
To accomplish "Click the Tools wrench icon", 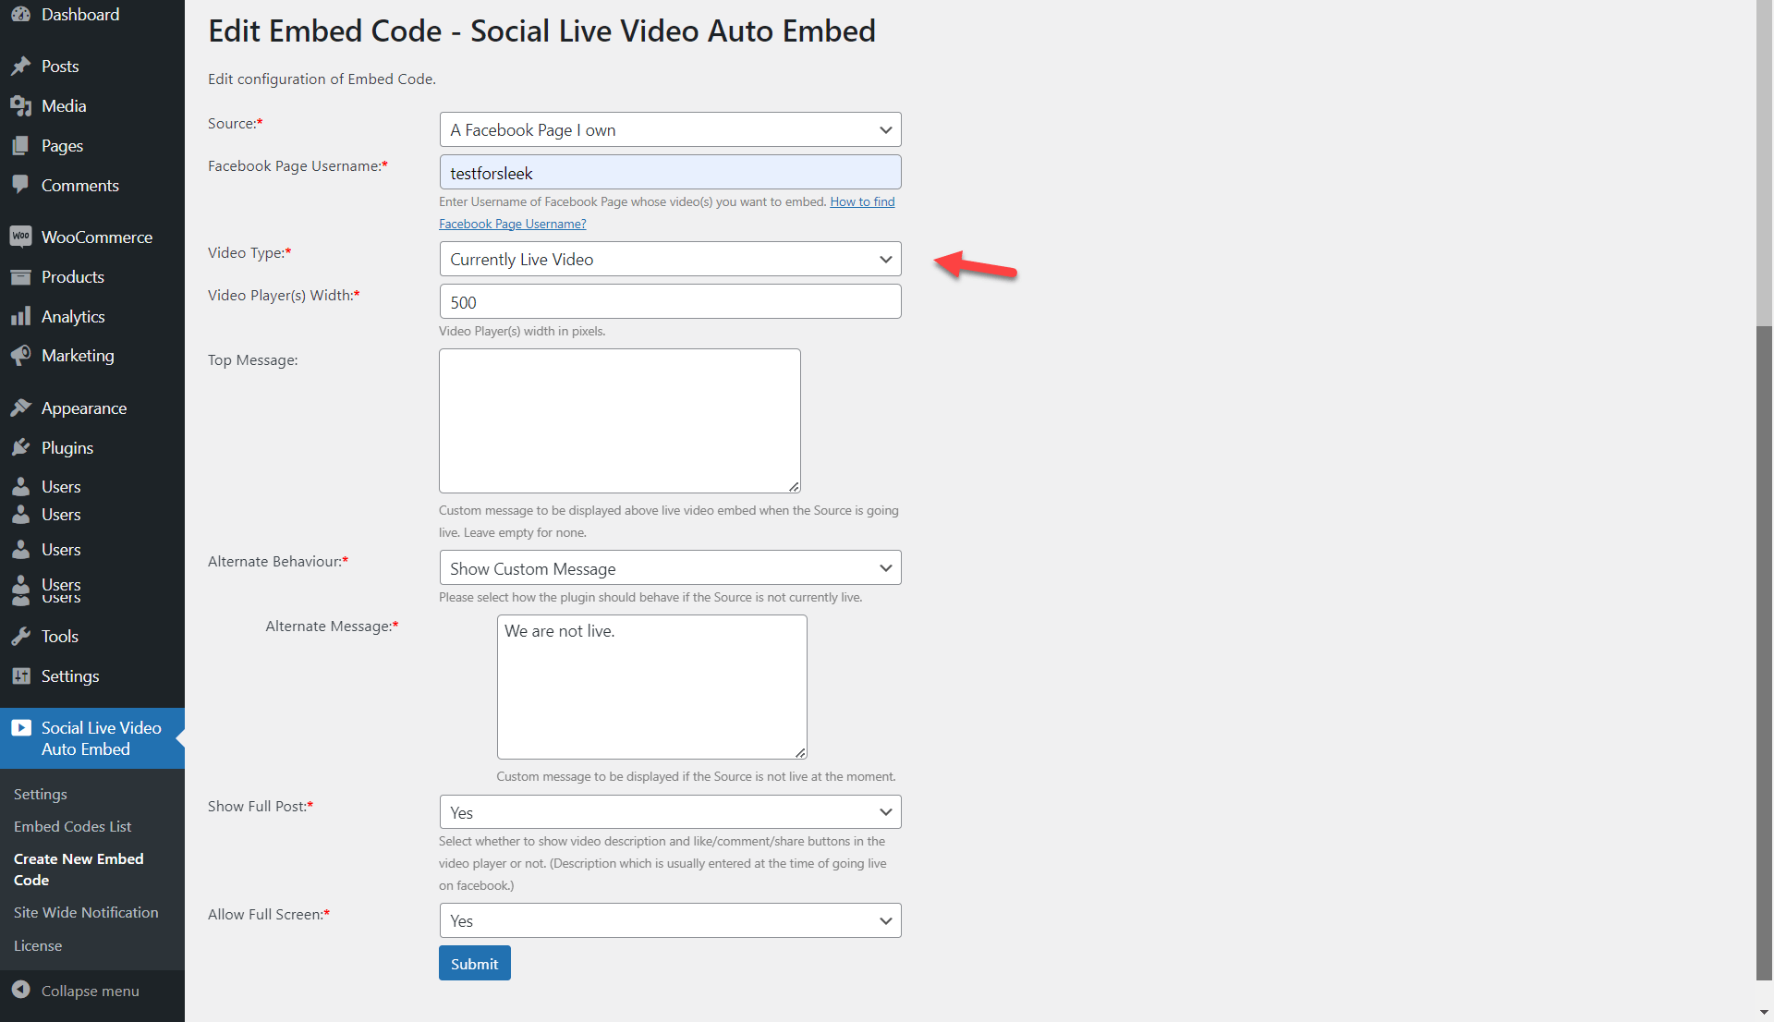I will pos(20,637).
